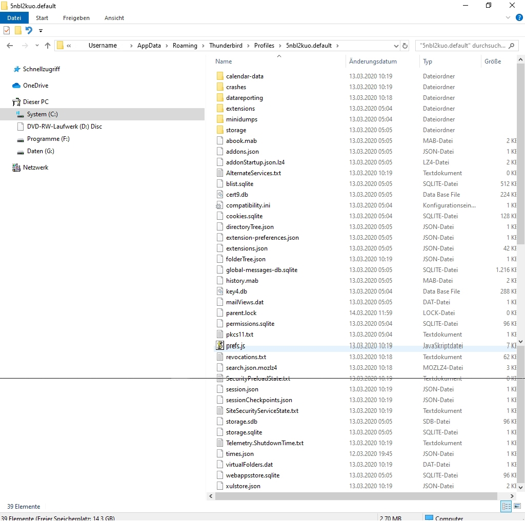
Task: Click the refresh button in address bar
Action: pos(405,46)
